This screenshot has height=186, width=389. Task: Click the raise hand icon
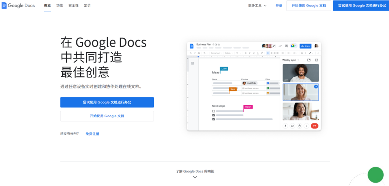(299, 126)
